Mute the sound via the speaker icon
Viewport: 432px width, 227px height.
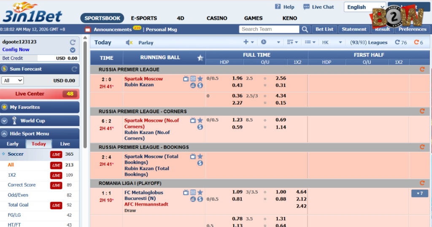[x=129, y=43]
